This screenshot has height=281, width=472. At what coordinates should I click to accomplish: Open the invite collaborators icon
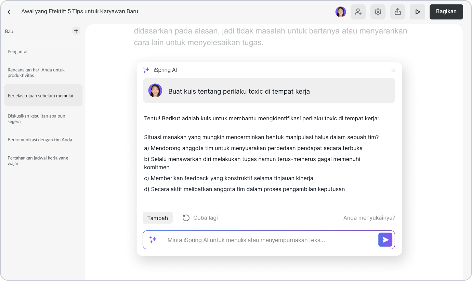point(358,12)
